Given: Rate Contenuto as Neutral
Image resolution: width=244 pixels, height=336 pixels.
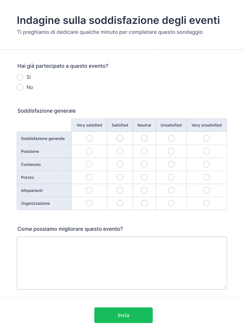Looking at the screenshot, I should pos(144,164).
